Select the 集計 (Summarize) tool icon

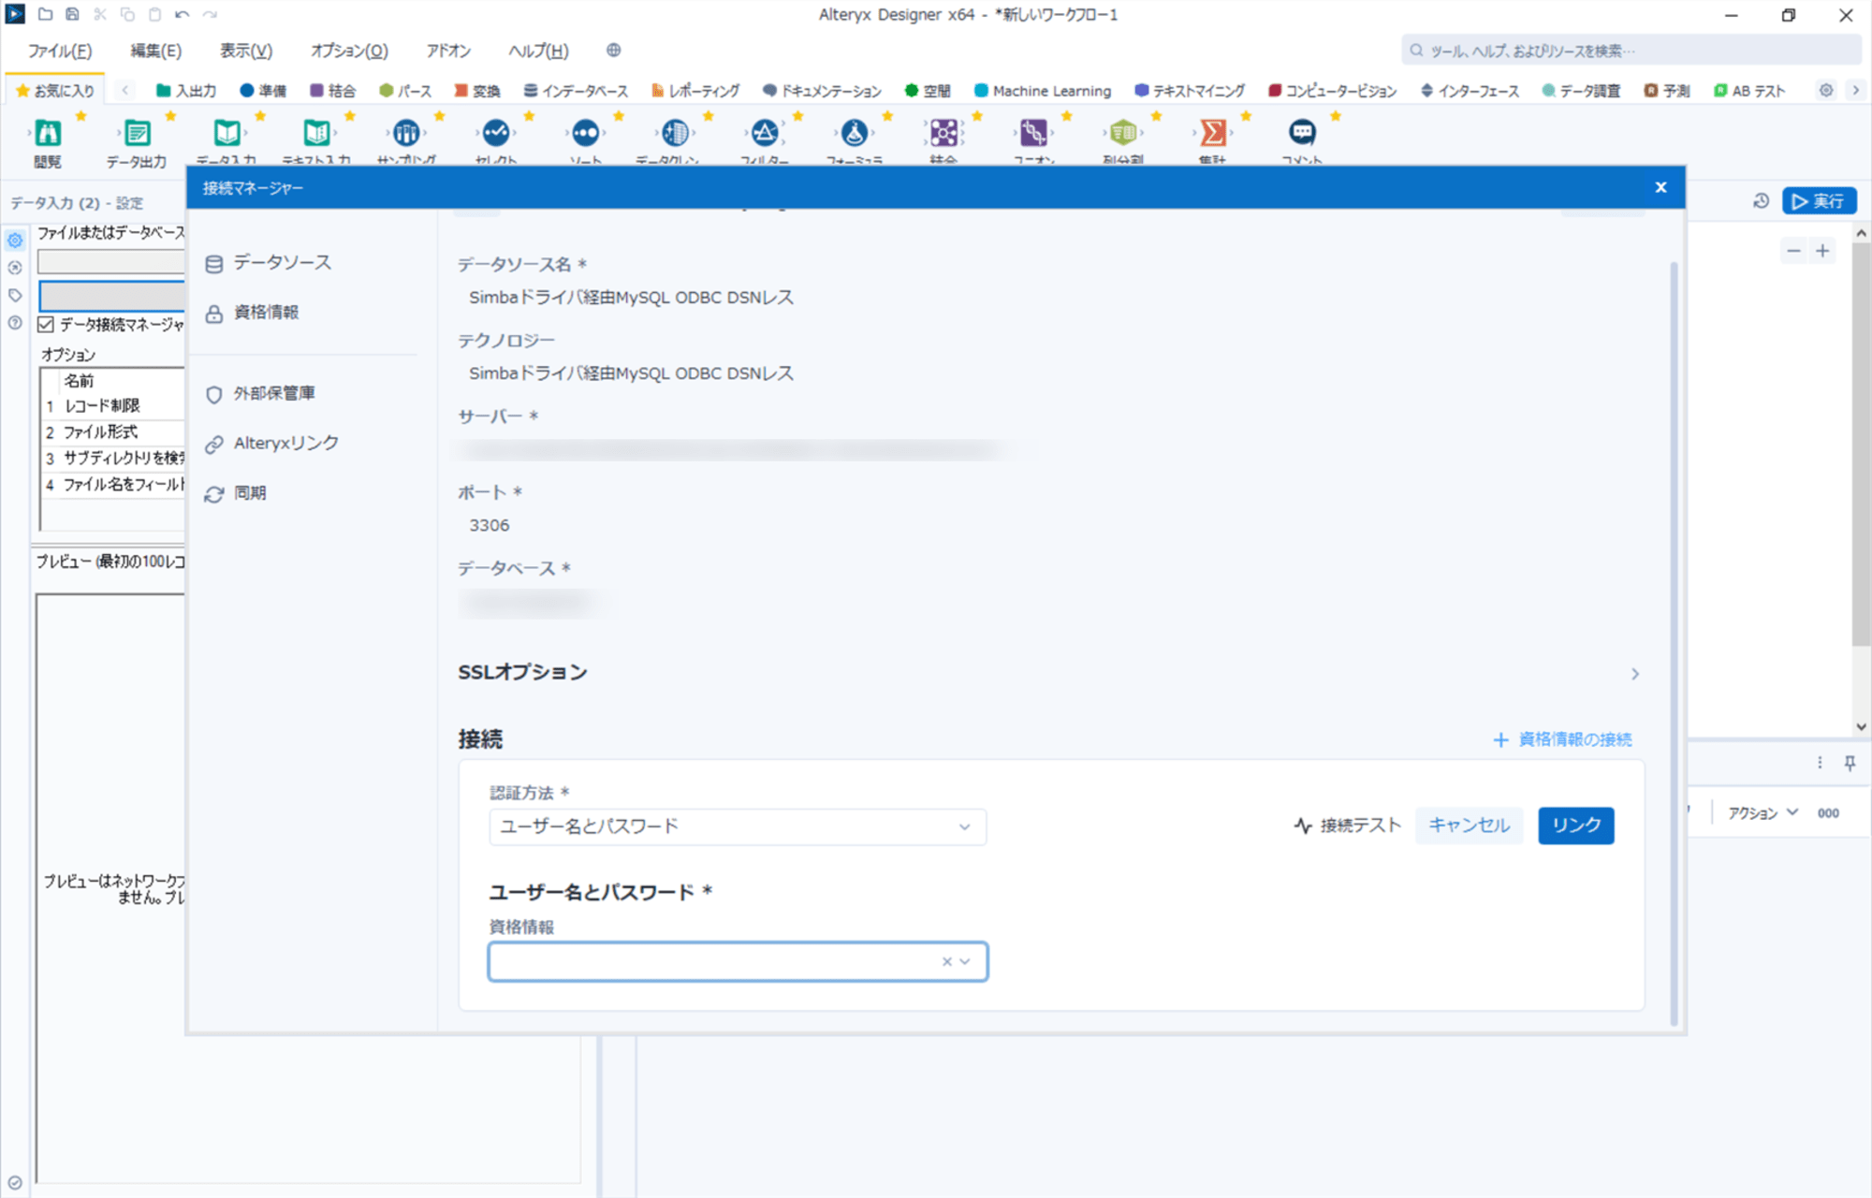pyautogui.click(x=1213, y=134)
